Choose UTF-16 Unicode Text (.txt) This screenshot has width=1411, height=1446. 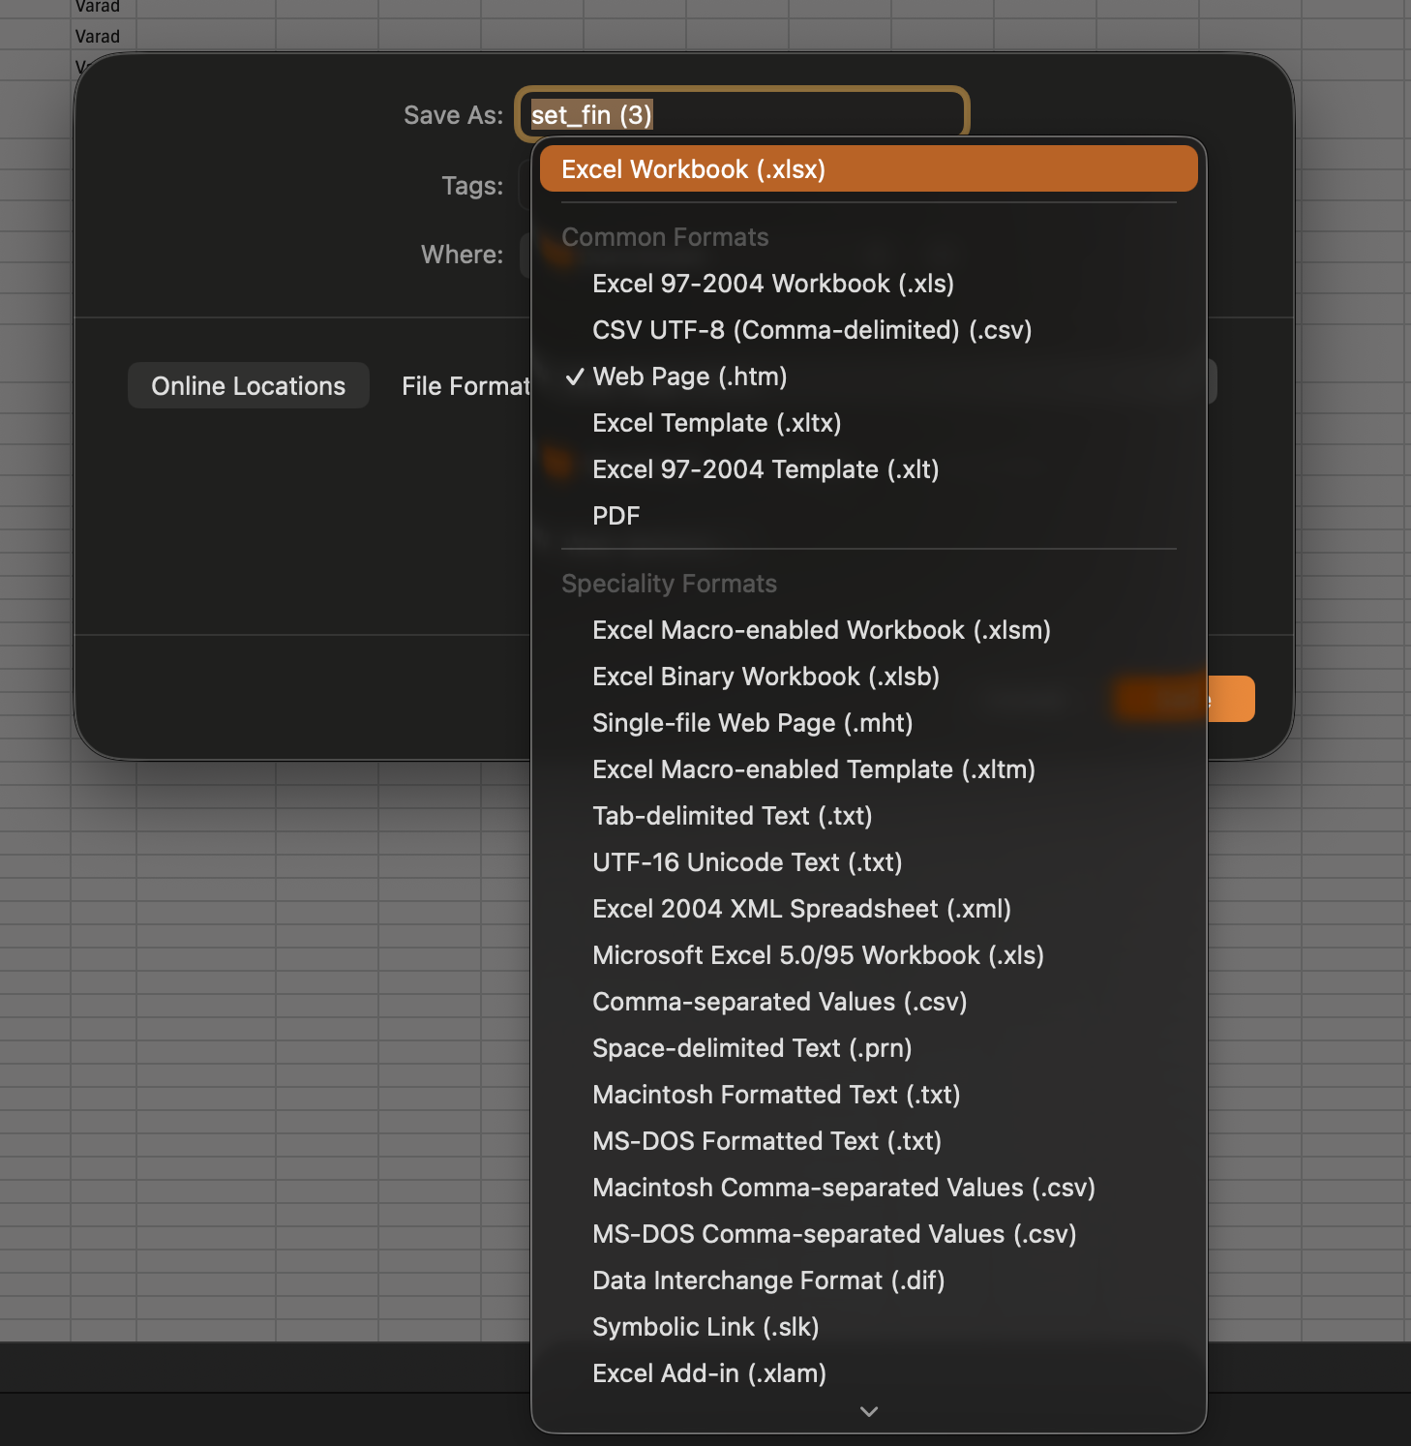pos(746,862)
